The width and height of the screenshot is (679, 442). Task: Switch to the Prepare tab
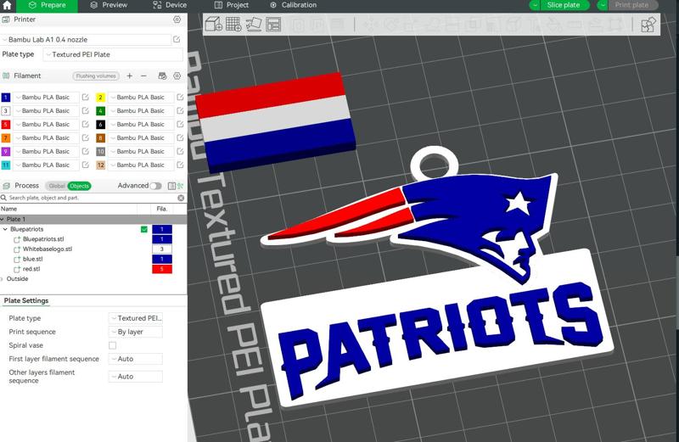(x=47, y=5)
